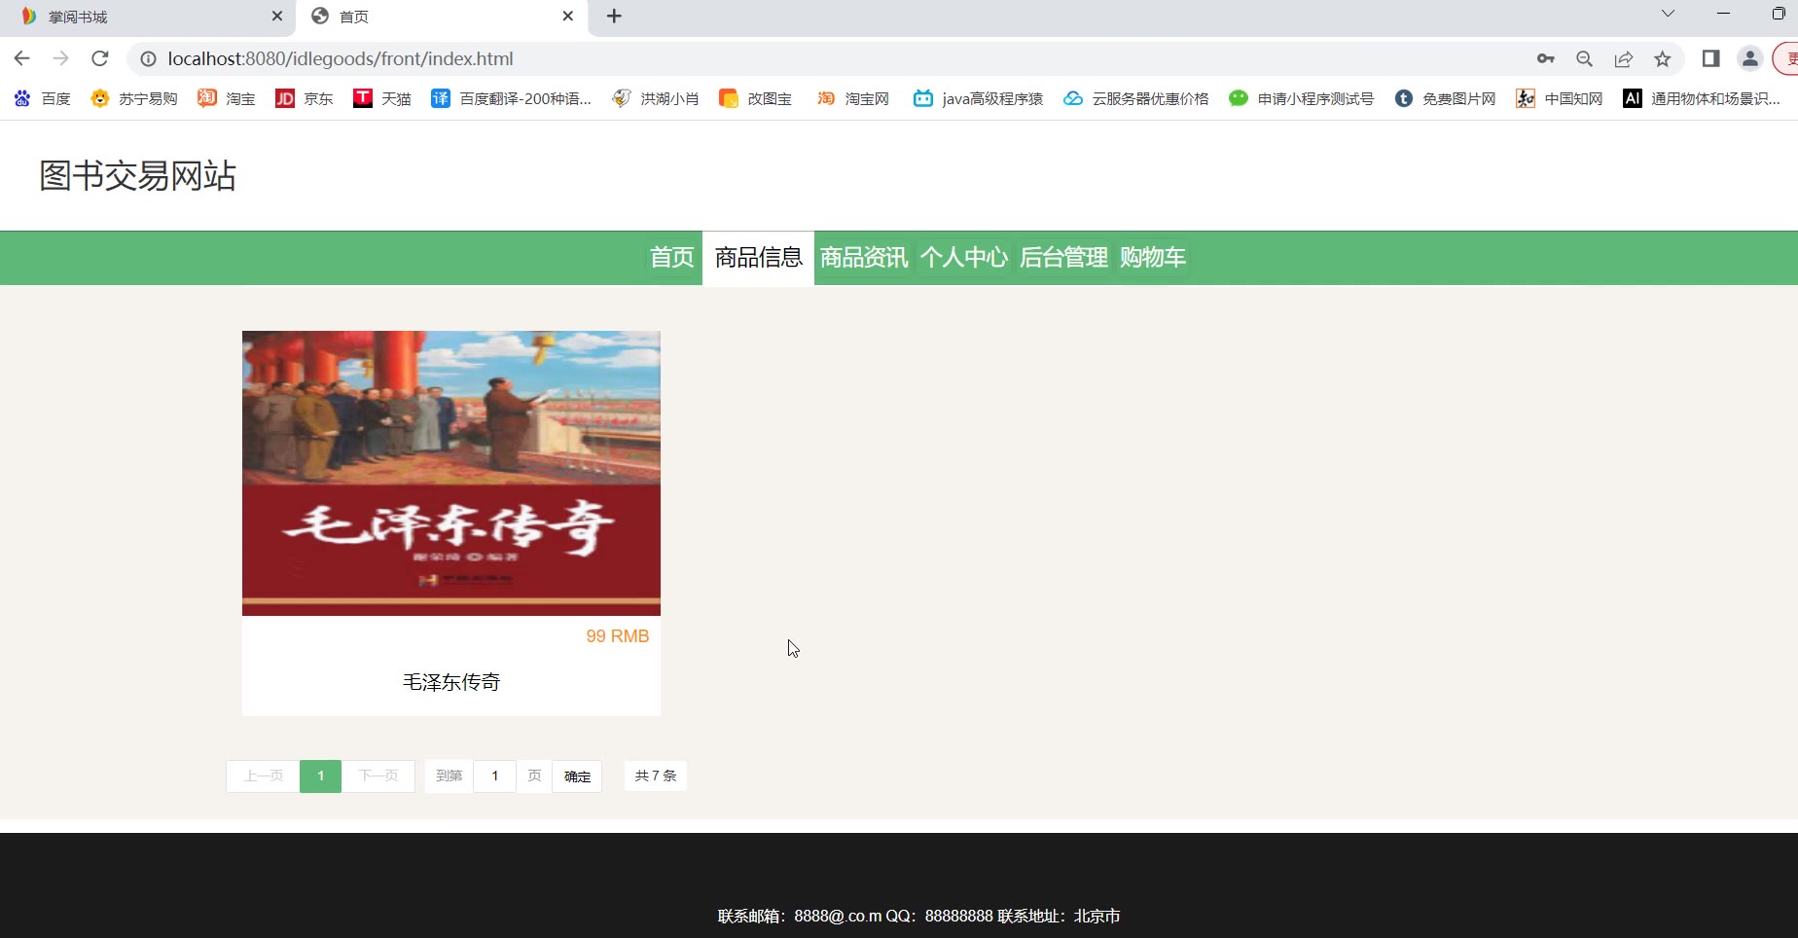
Task: Open the 申请小程序测试号 bookmark
Action: click(1302, 98)
